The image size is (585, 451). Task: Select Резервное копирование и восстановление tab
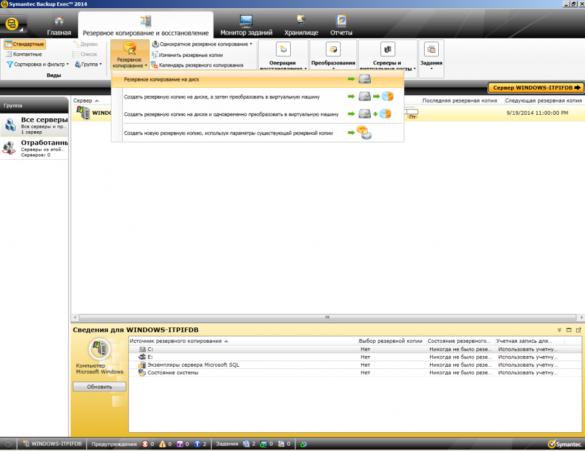(146, 25)
